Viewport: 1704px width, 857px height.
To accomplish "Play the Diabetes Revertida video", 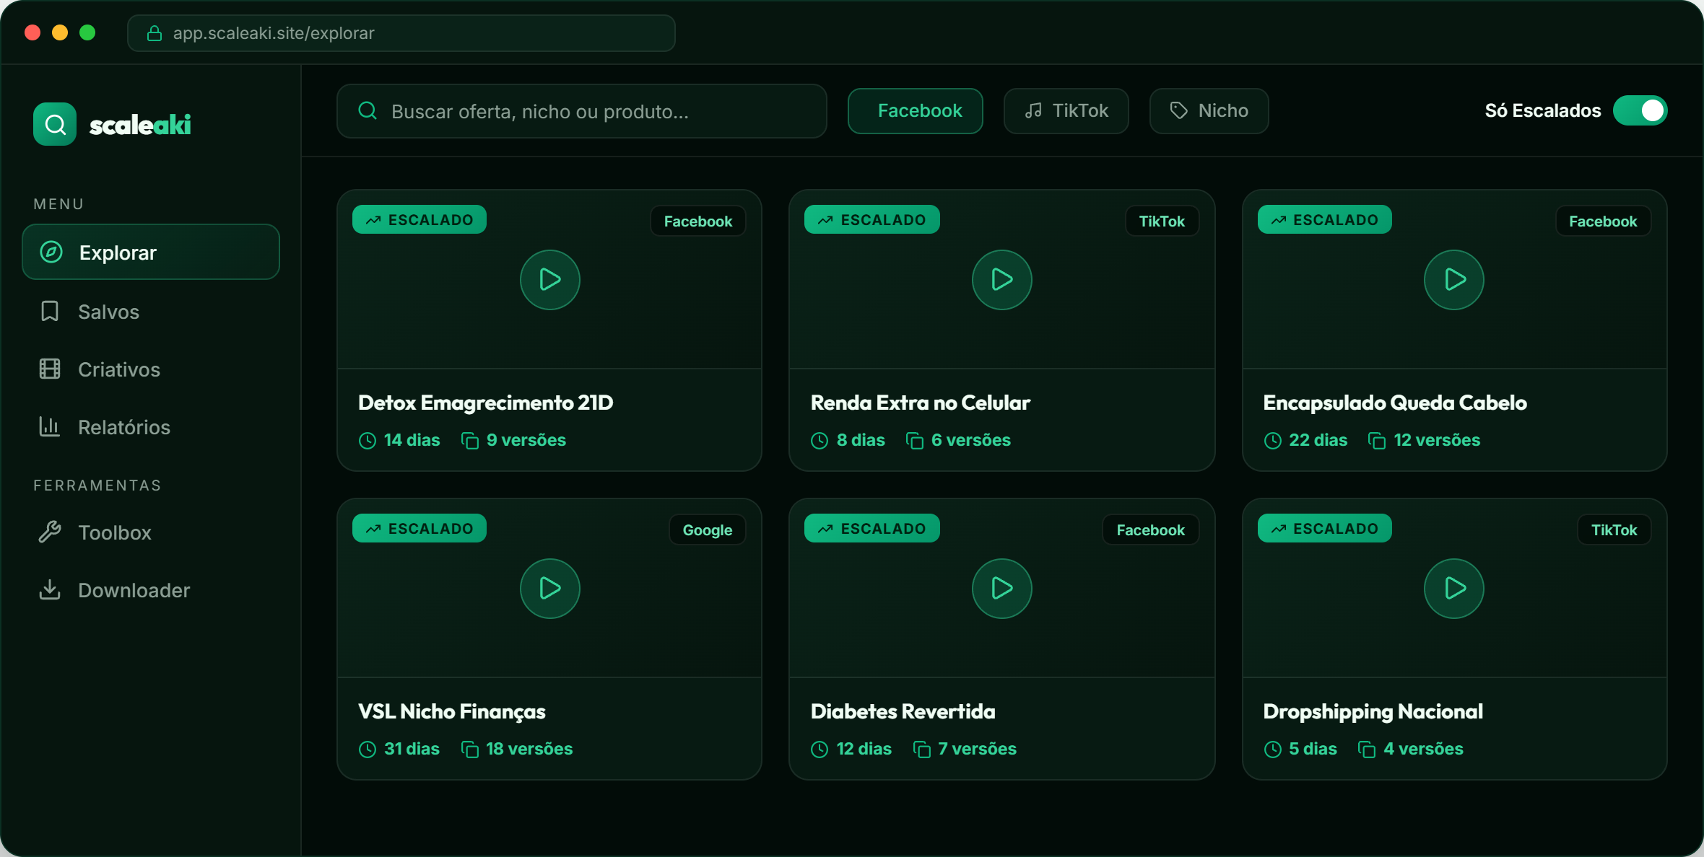I will pyautogui.click(x=1002, y=589).
